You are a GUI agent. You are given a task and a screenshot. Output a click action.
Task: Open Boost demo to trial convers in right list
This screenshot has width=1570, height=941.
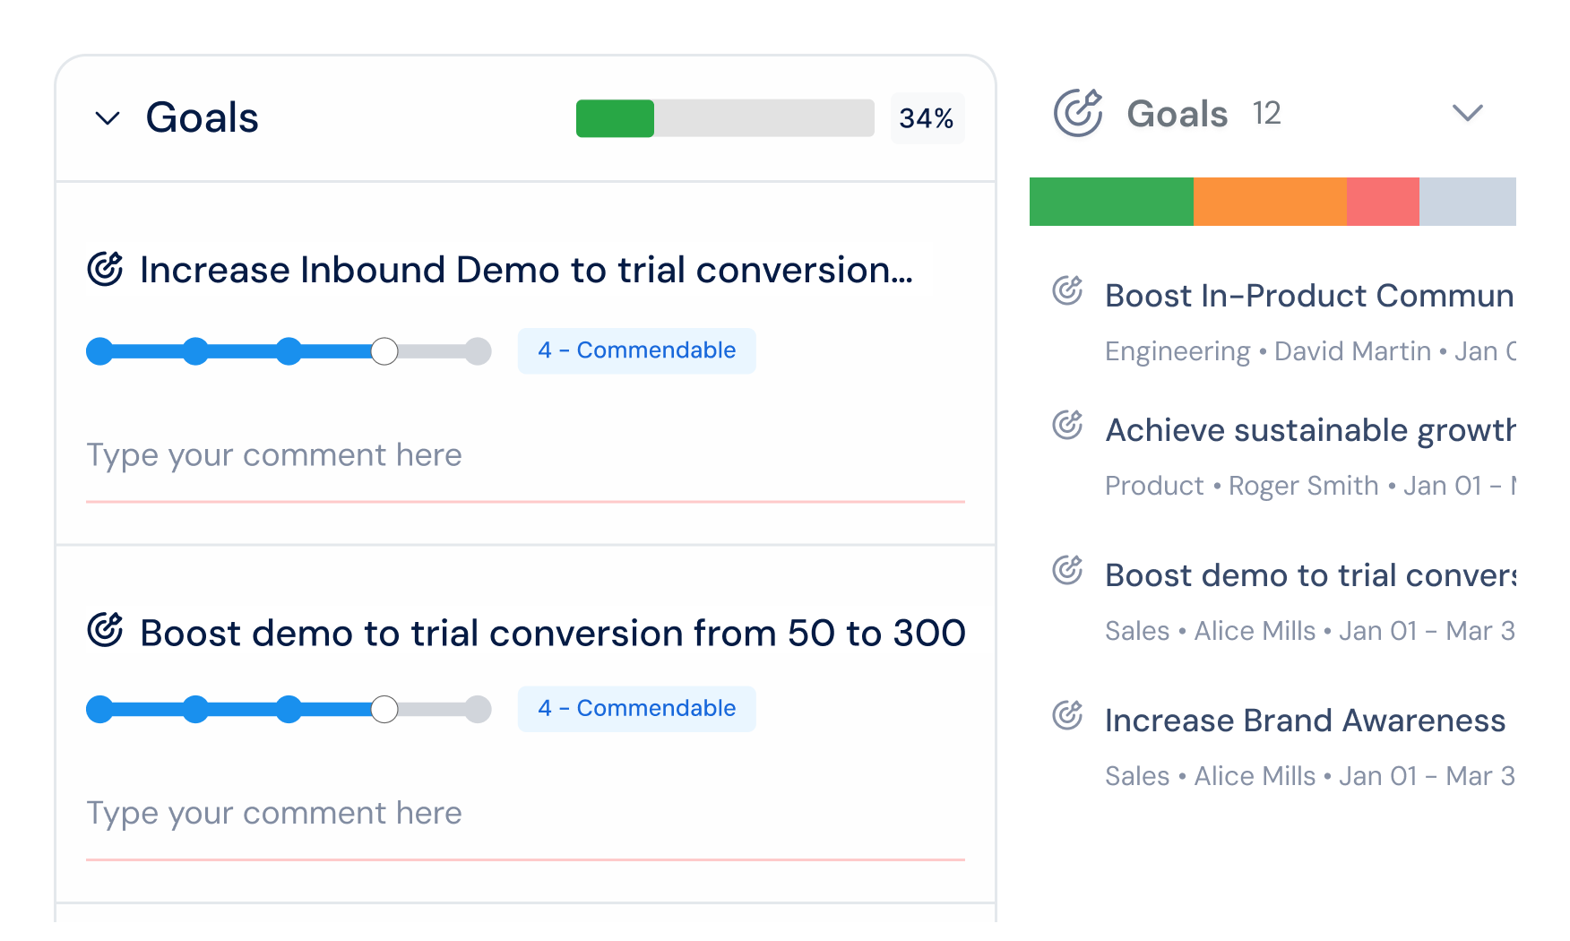pyautogui.click(x=1310, y=575)
